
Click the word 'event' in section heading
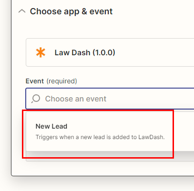pos(101,11)
